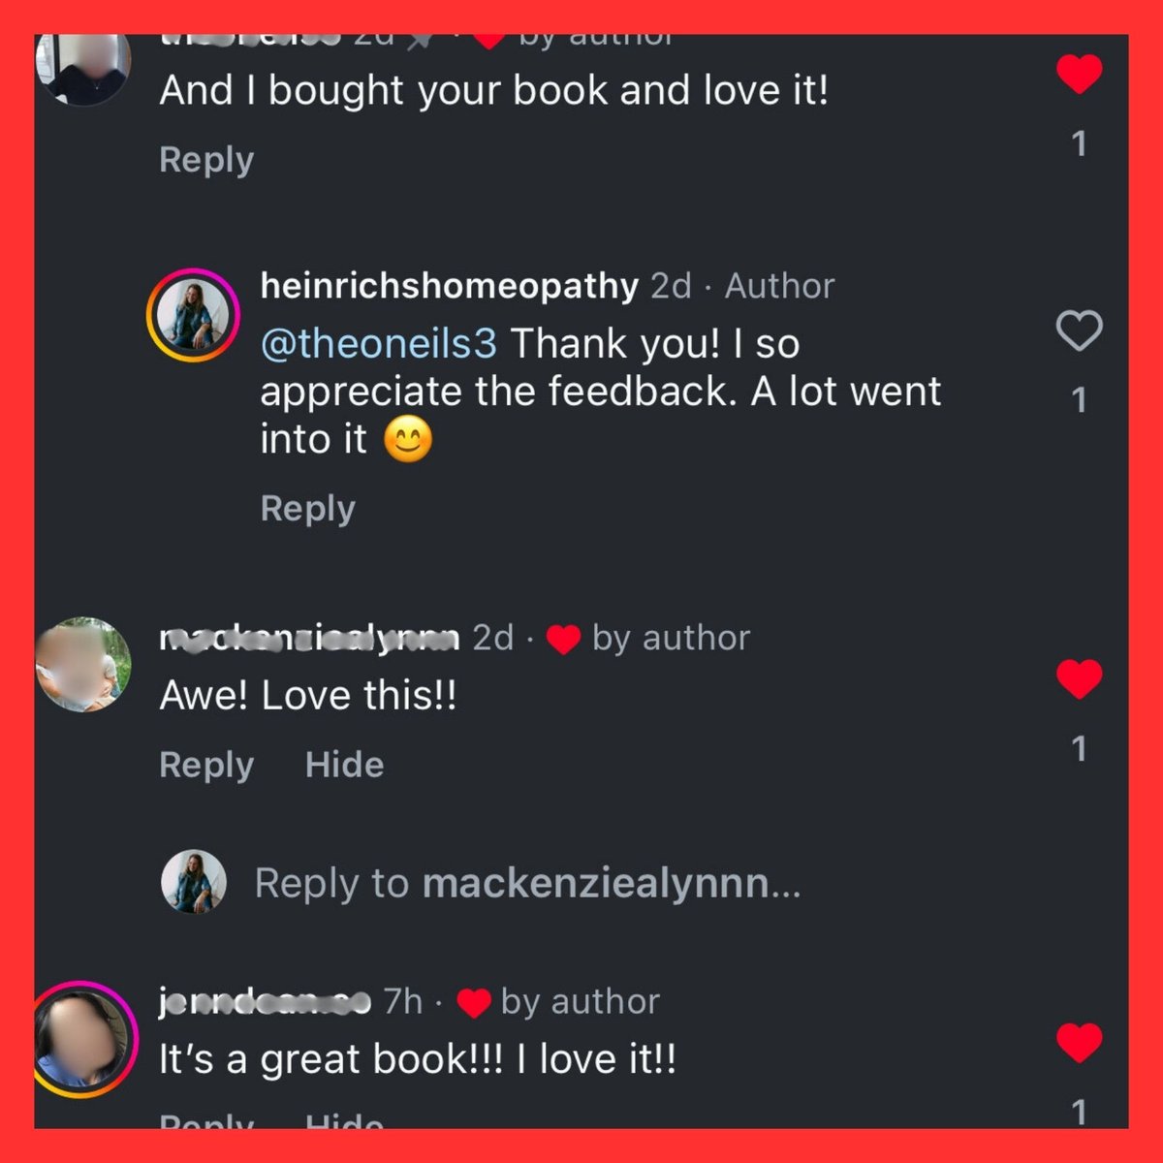Image resolution: width=1163 pixels, height=1163 pixels.
Task: Unlike the "Awe! Love this!!" comment
Action: [1079, 678]
